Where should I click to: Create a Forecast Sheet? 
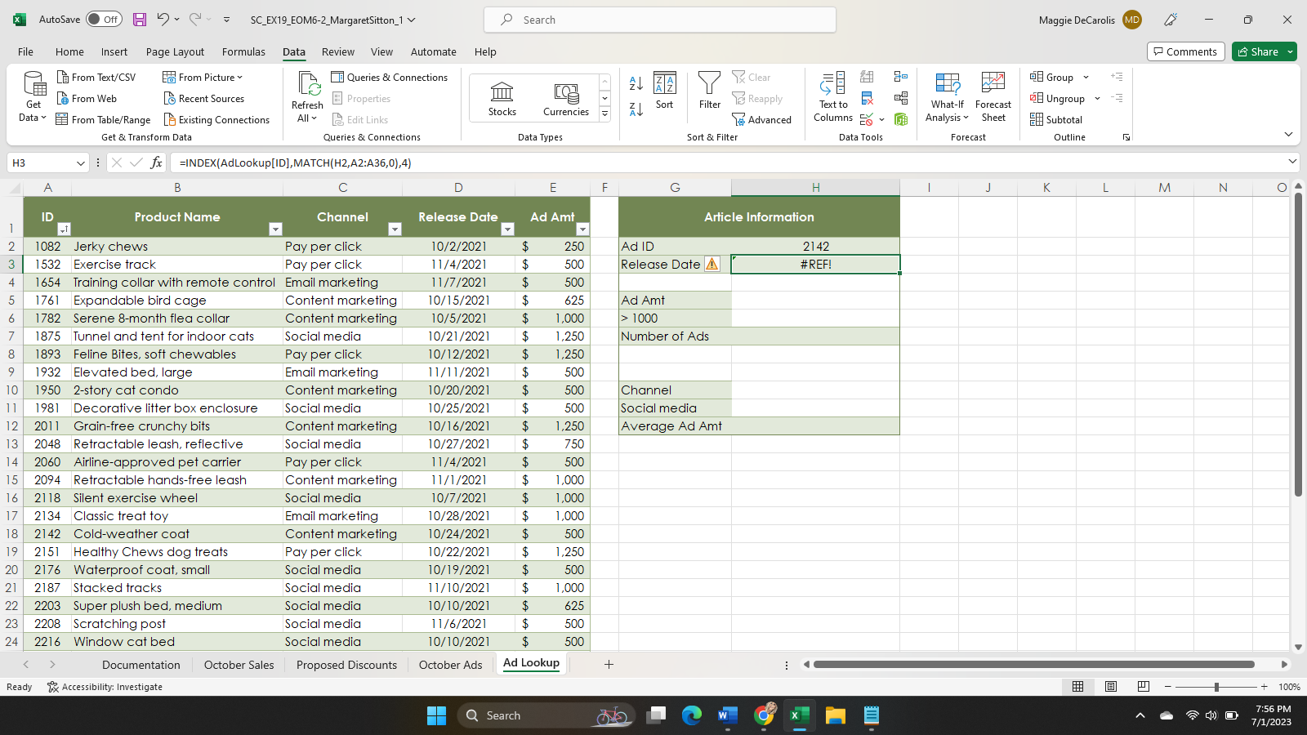point(993,96)
